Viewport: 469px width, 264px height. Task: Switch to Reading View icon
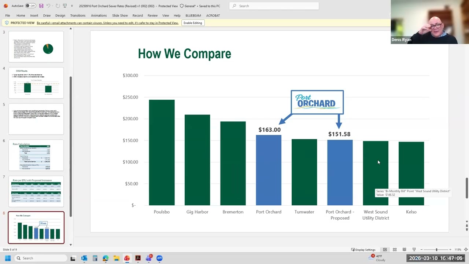click(404, 250)
